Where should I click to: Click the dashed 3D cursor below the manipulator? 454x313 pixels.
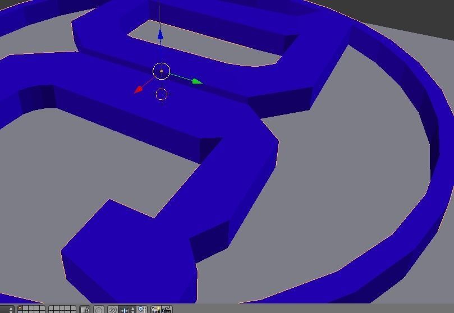(x=161, y=94)
